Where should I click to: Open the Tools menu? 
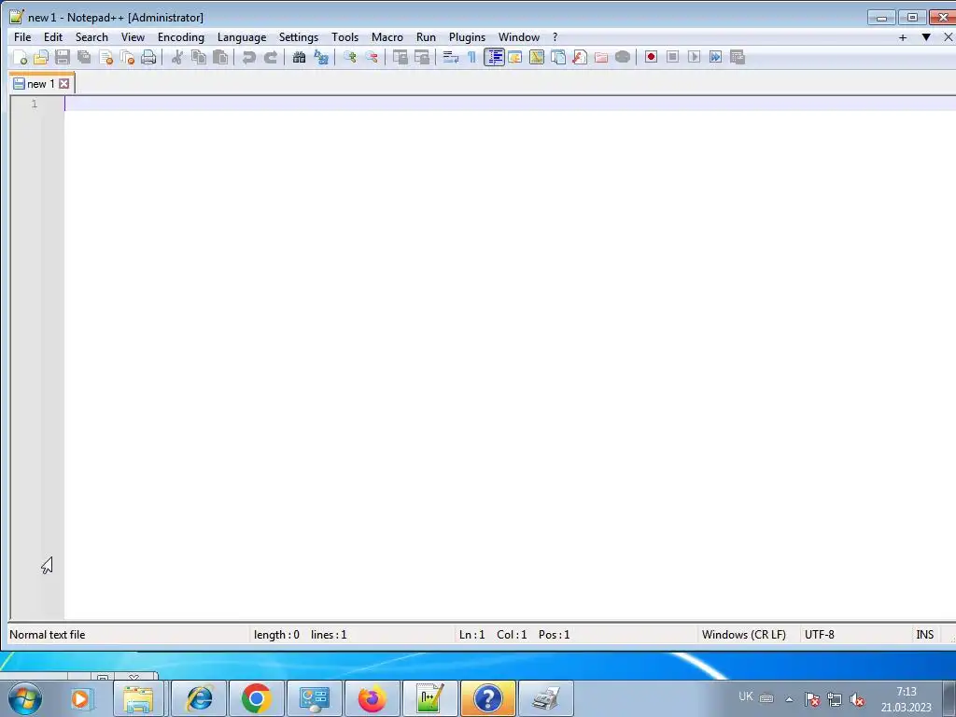[x=345, y=37]
